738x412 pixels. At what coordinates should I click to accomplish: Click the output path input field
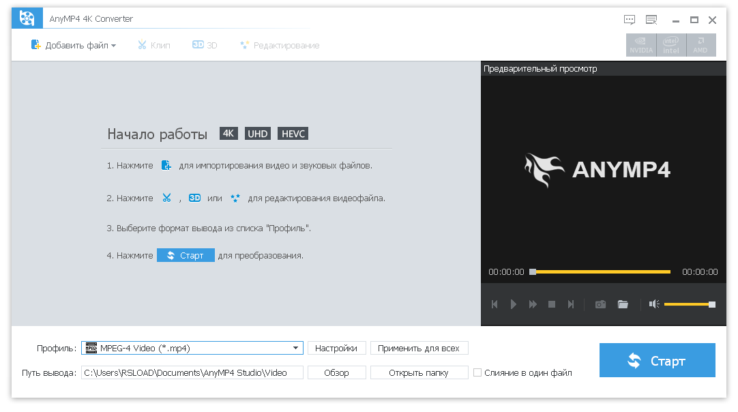coord(192,372)
